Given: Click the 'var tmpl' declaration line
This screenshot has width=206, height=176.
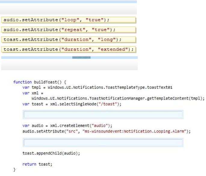Looking at the screenshot, I should [x=97, y=88].
